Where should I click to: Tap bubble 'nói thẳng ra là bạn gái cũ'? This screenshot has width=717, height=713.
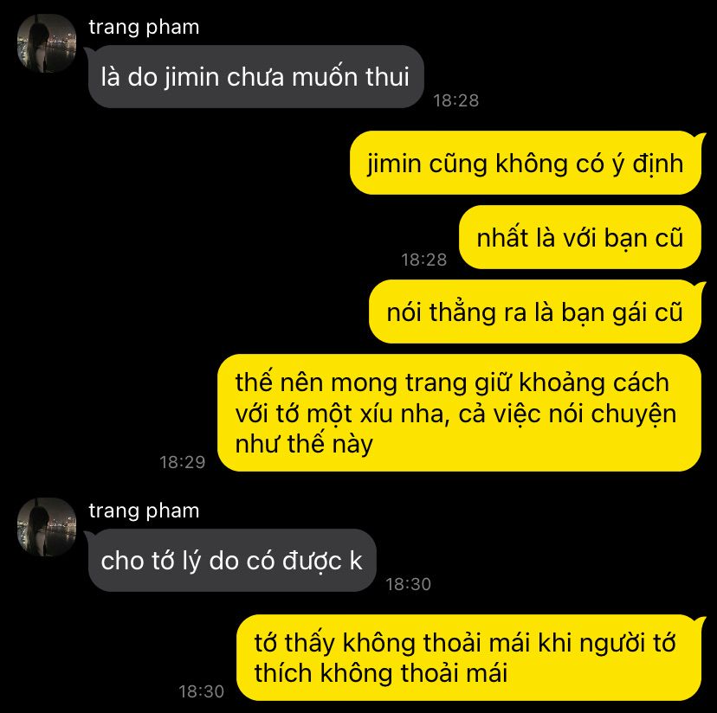point(535,312)
